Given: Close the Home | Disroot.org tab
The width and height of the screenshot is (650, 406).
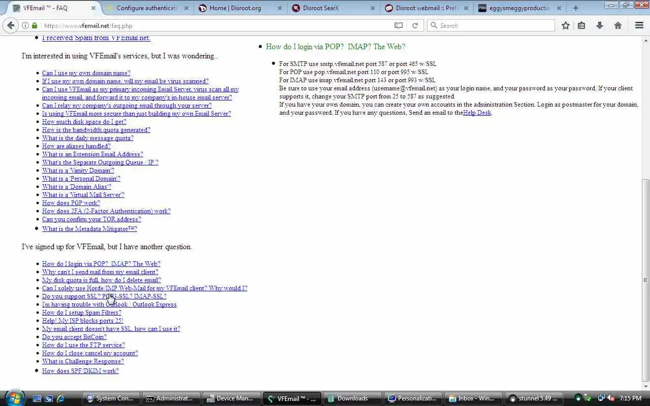Looking at the screenshot, I should coord(281,8).
